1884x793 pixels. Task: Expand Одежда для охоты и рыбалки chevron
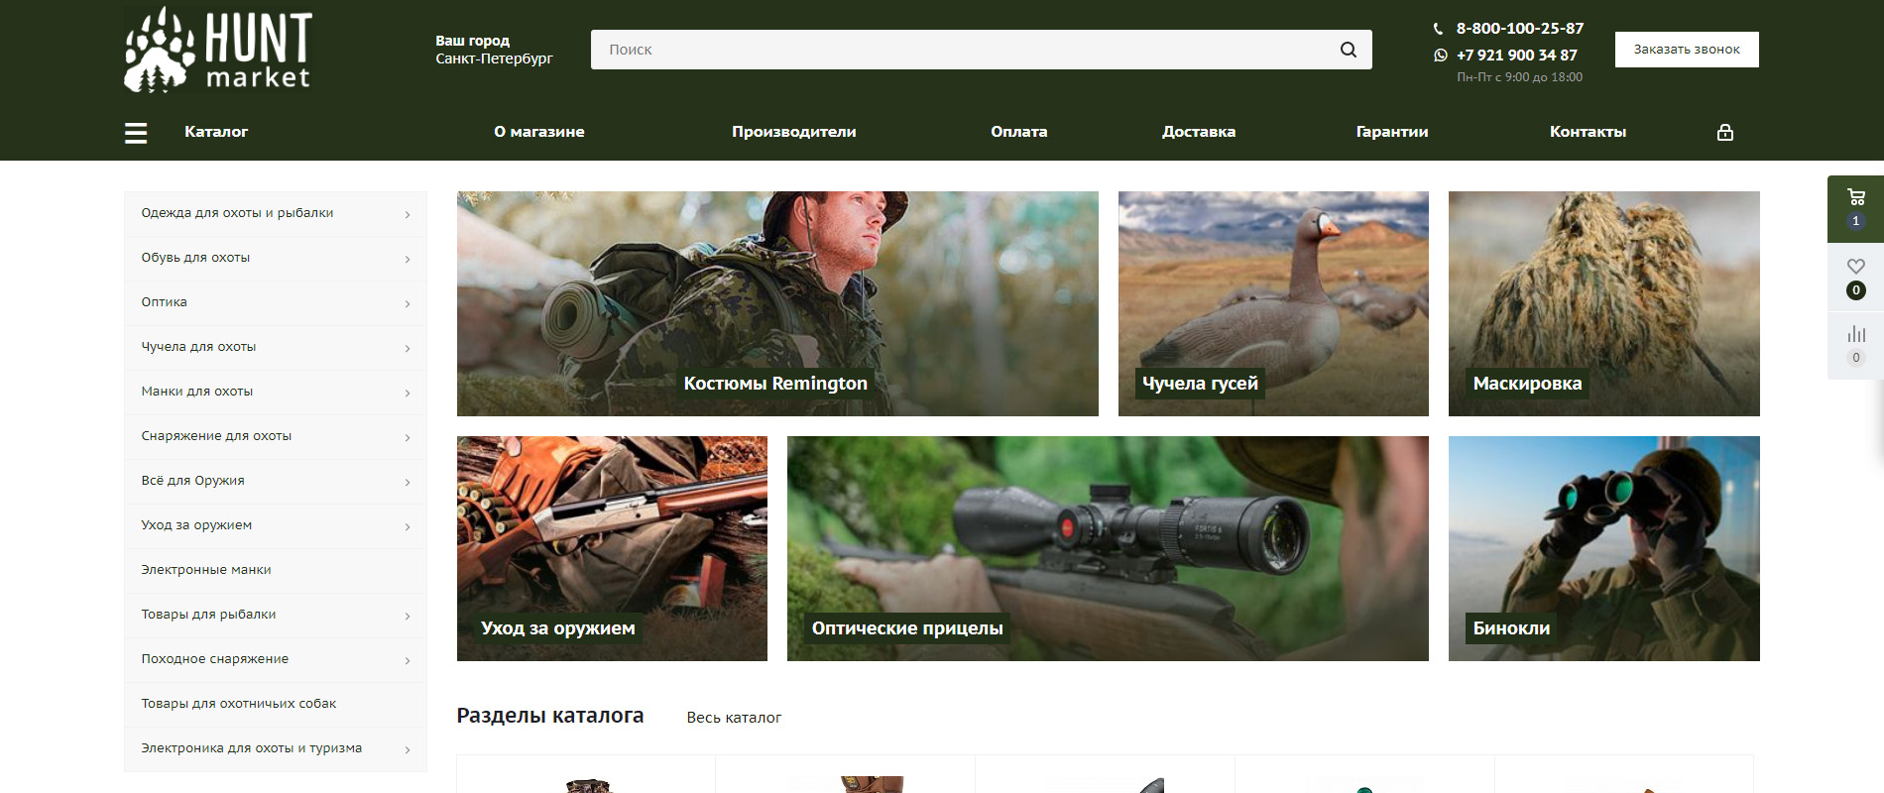(x=408, y=214)
